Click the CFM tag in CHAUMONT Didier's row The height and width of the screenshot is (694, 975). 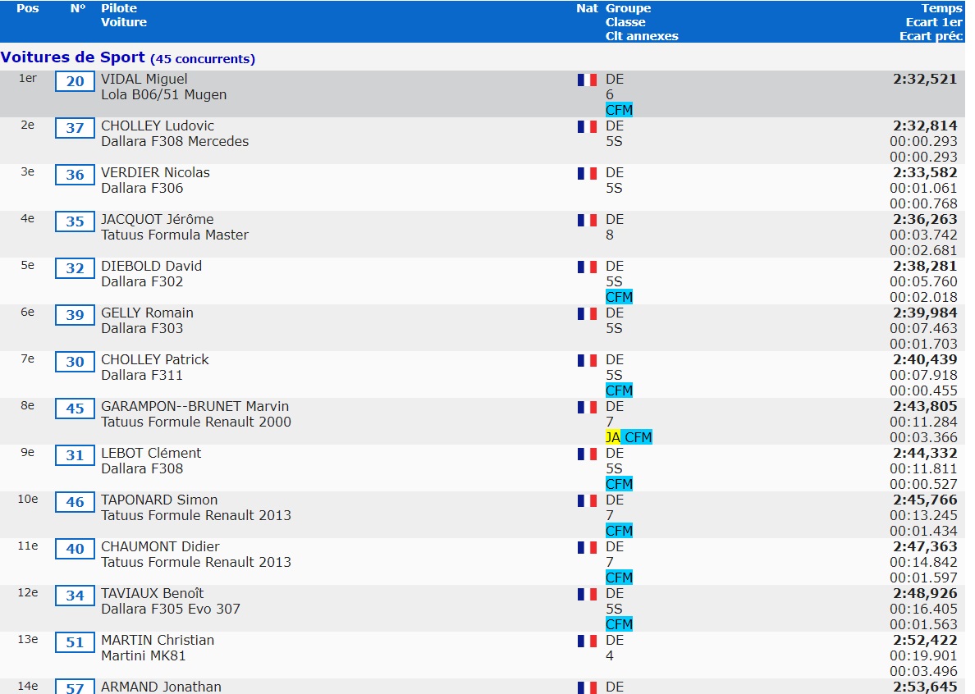point(620,578)
